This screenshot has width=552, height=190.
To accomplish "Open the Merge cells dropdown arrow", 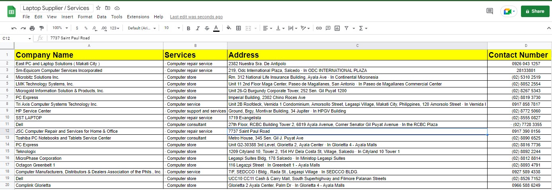I will point(255,28).
